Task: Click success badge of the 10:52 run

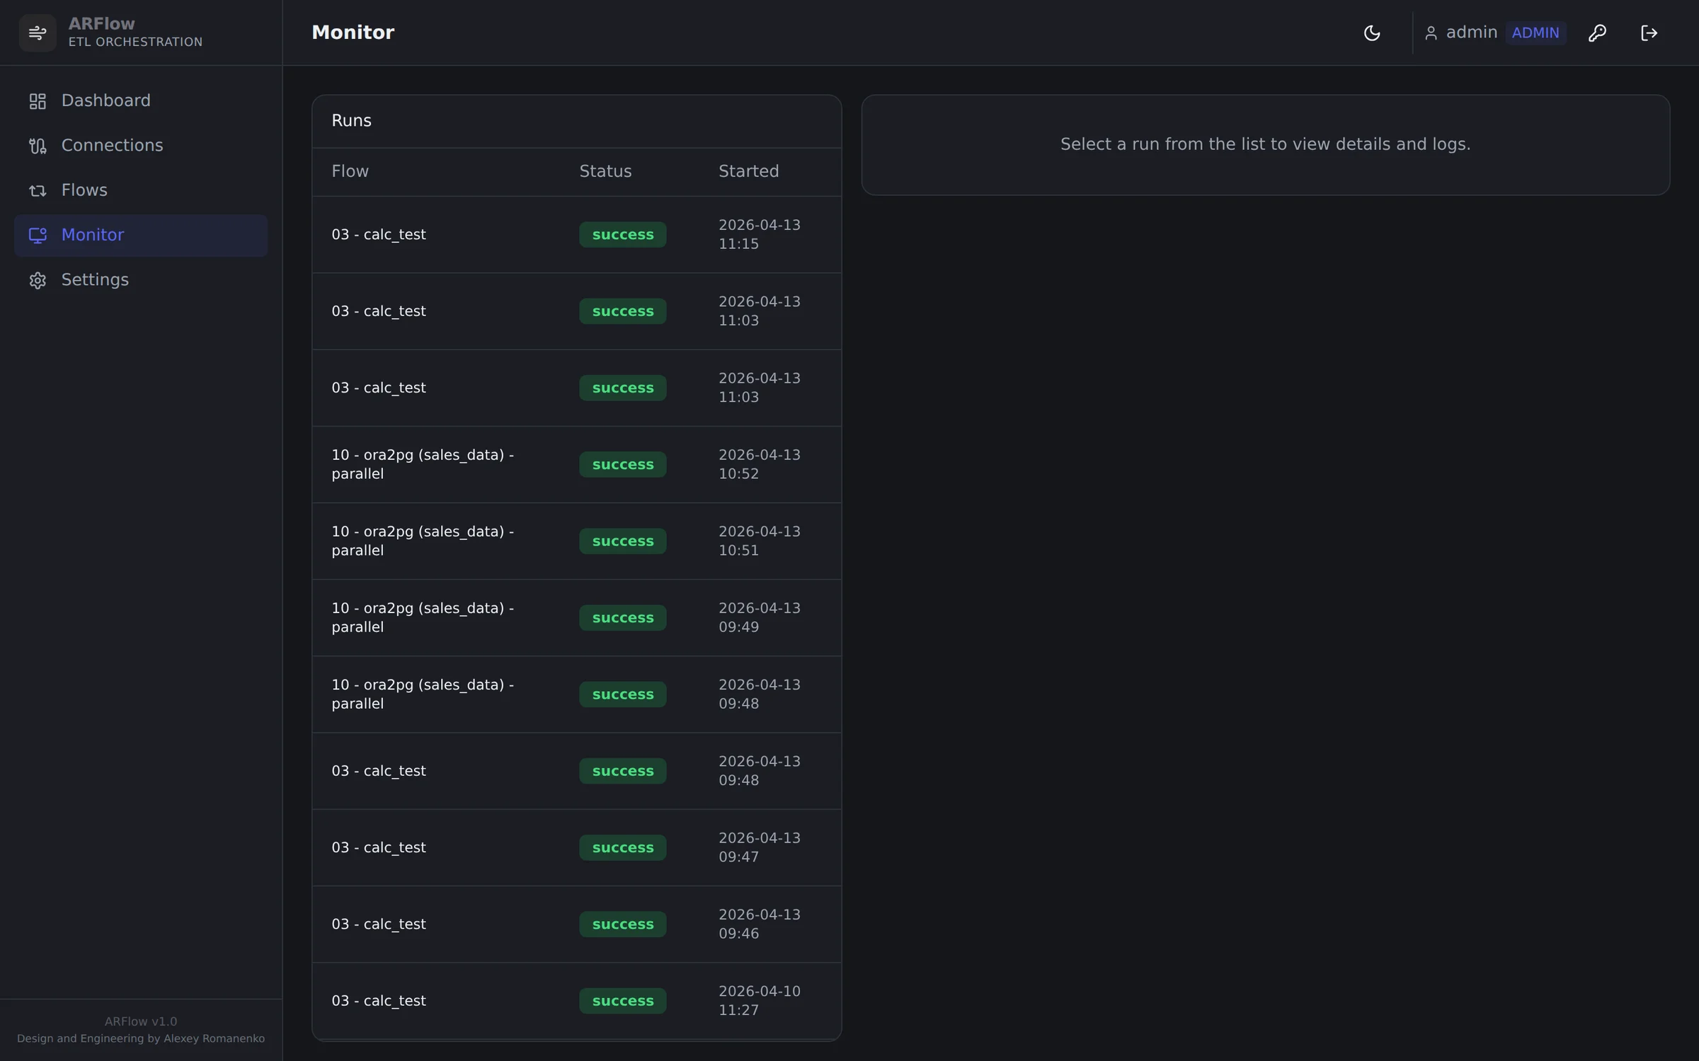Action: 622,464
